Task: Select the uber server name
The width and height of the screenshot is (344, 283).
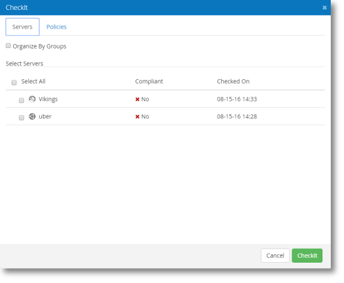Action: coord(45,117)
